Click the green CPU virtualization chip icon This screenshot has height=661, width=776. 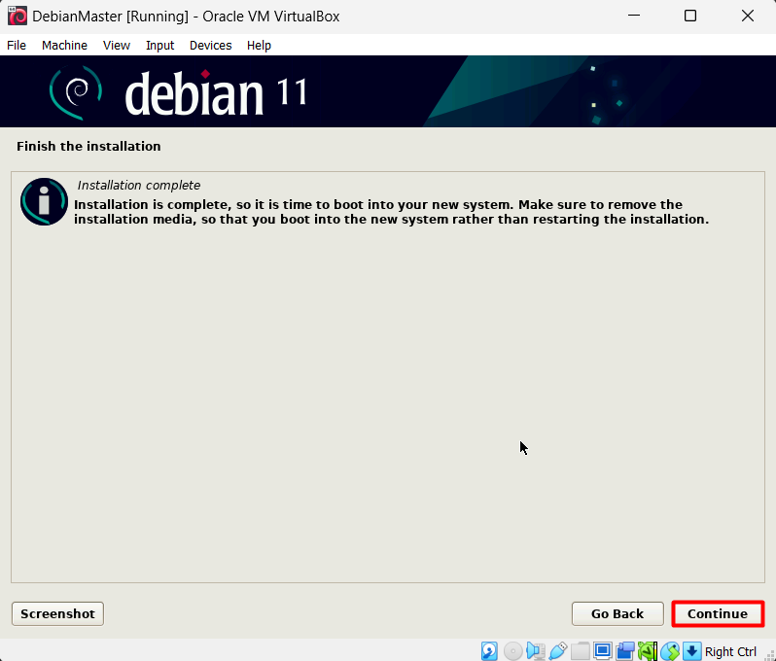coord(648,651)
